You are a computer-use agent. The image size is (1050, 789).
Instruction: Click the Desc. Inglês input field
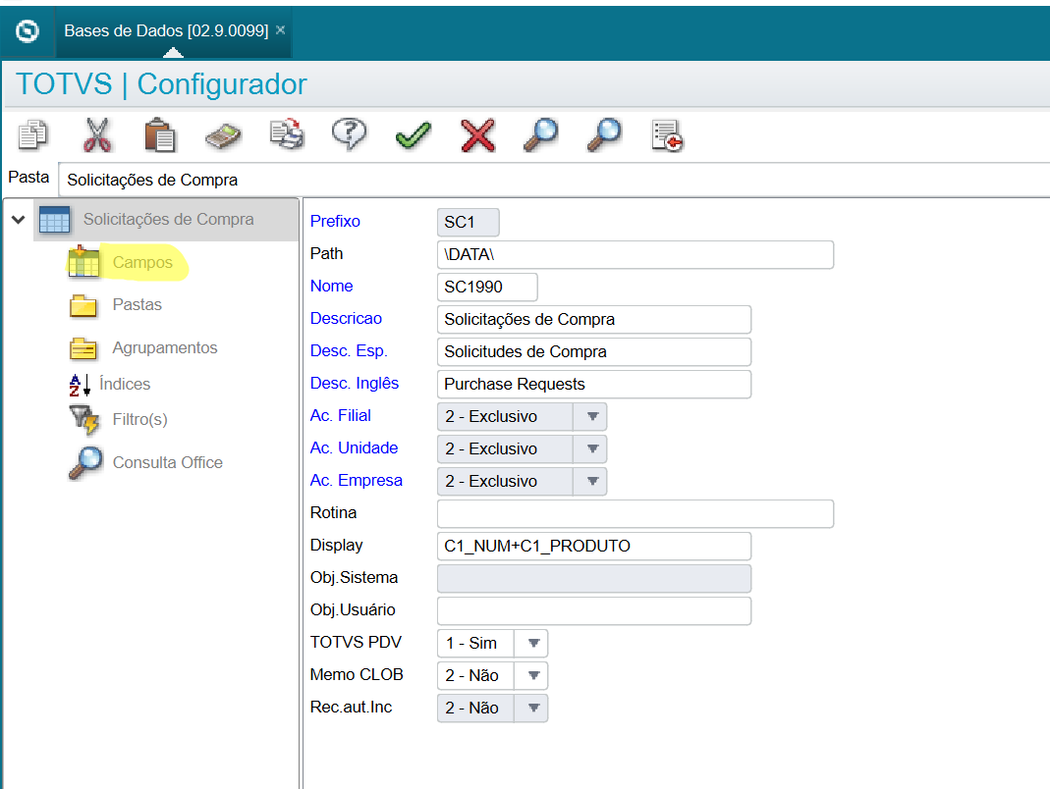[x=594, y=384]
